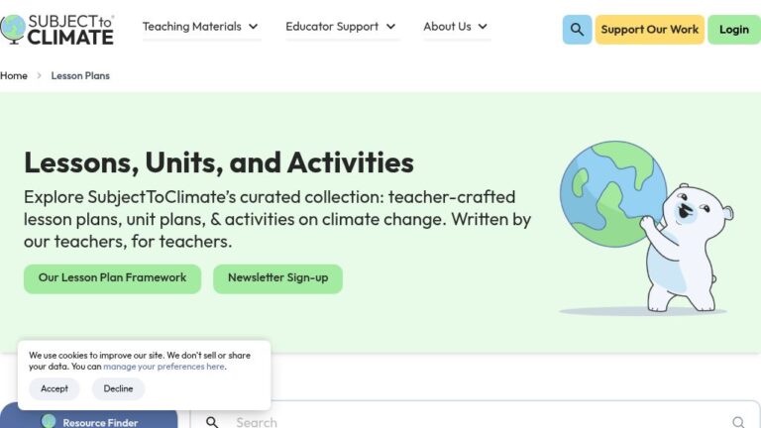Click the Lessons, Units, and Activities heading

click(x=219, y=162)
